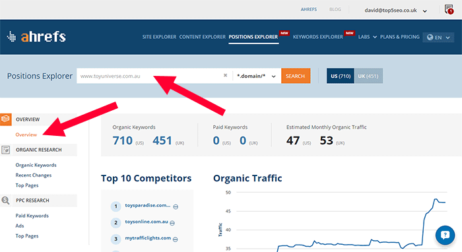Open Top Pages under PPC Research
Viewport: 462px width, 252px height.
27,236
